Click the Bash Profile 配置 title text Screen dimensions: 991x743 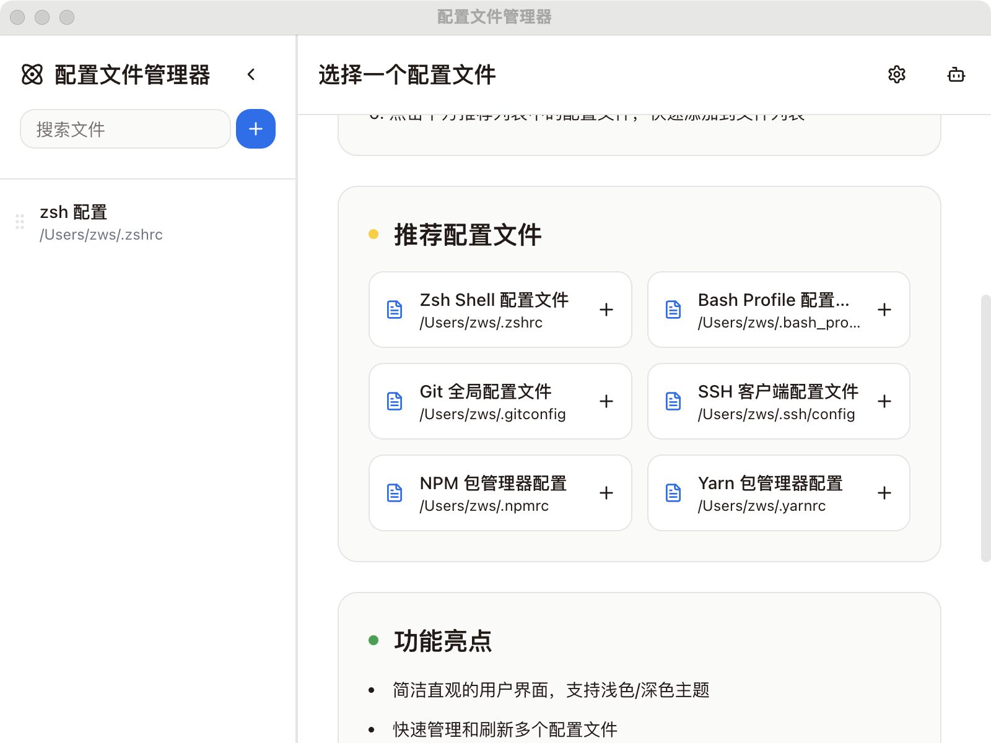(774, 300)
